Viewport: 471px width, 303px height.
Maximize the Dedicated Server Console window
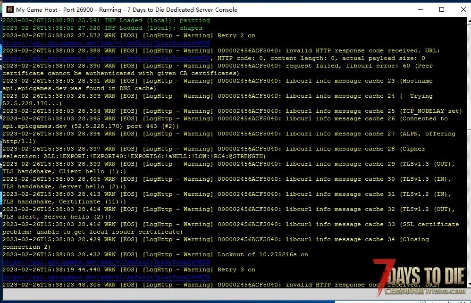point(442,9)
